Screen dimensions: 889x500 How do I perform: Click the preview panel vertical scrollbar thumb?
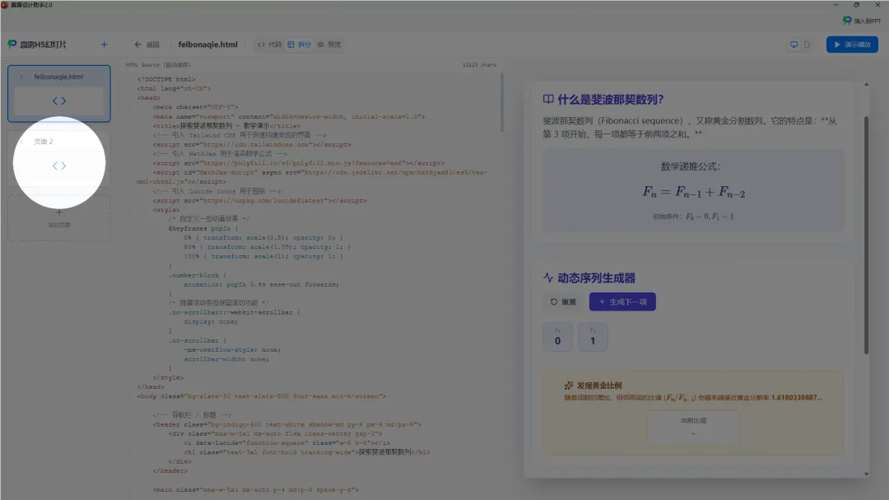(866, 235)
